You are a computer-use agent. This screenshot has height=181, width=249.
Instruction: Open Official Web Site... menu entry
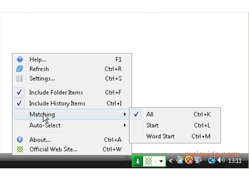(72, 149)
